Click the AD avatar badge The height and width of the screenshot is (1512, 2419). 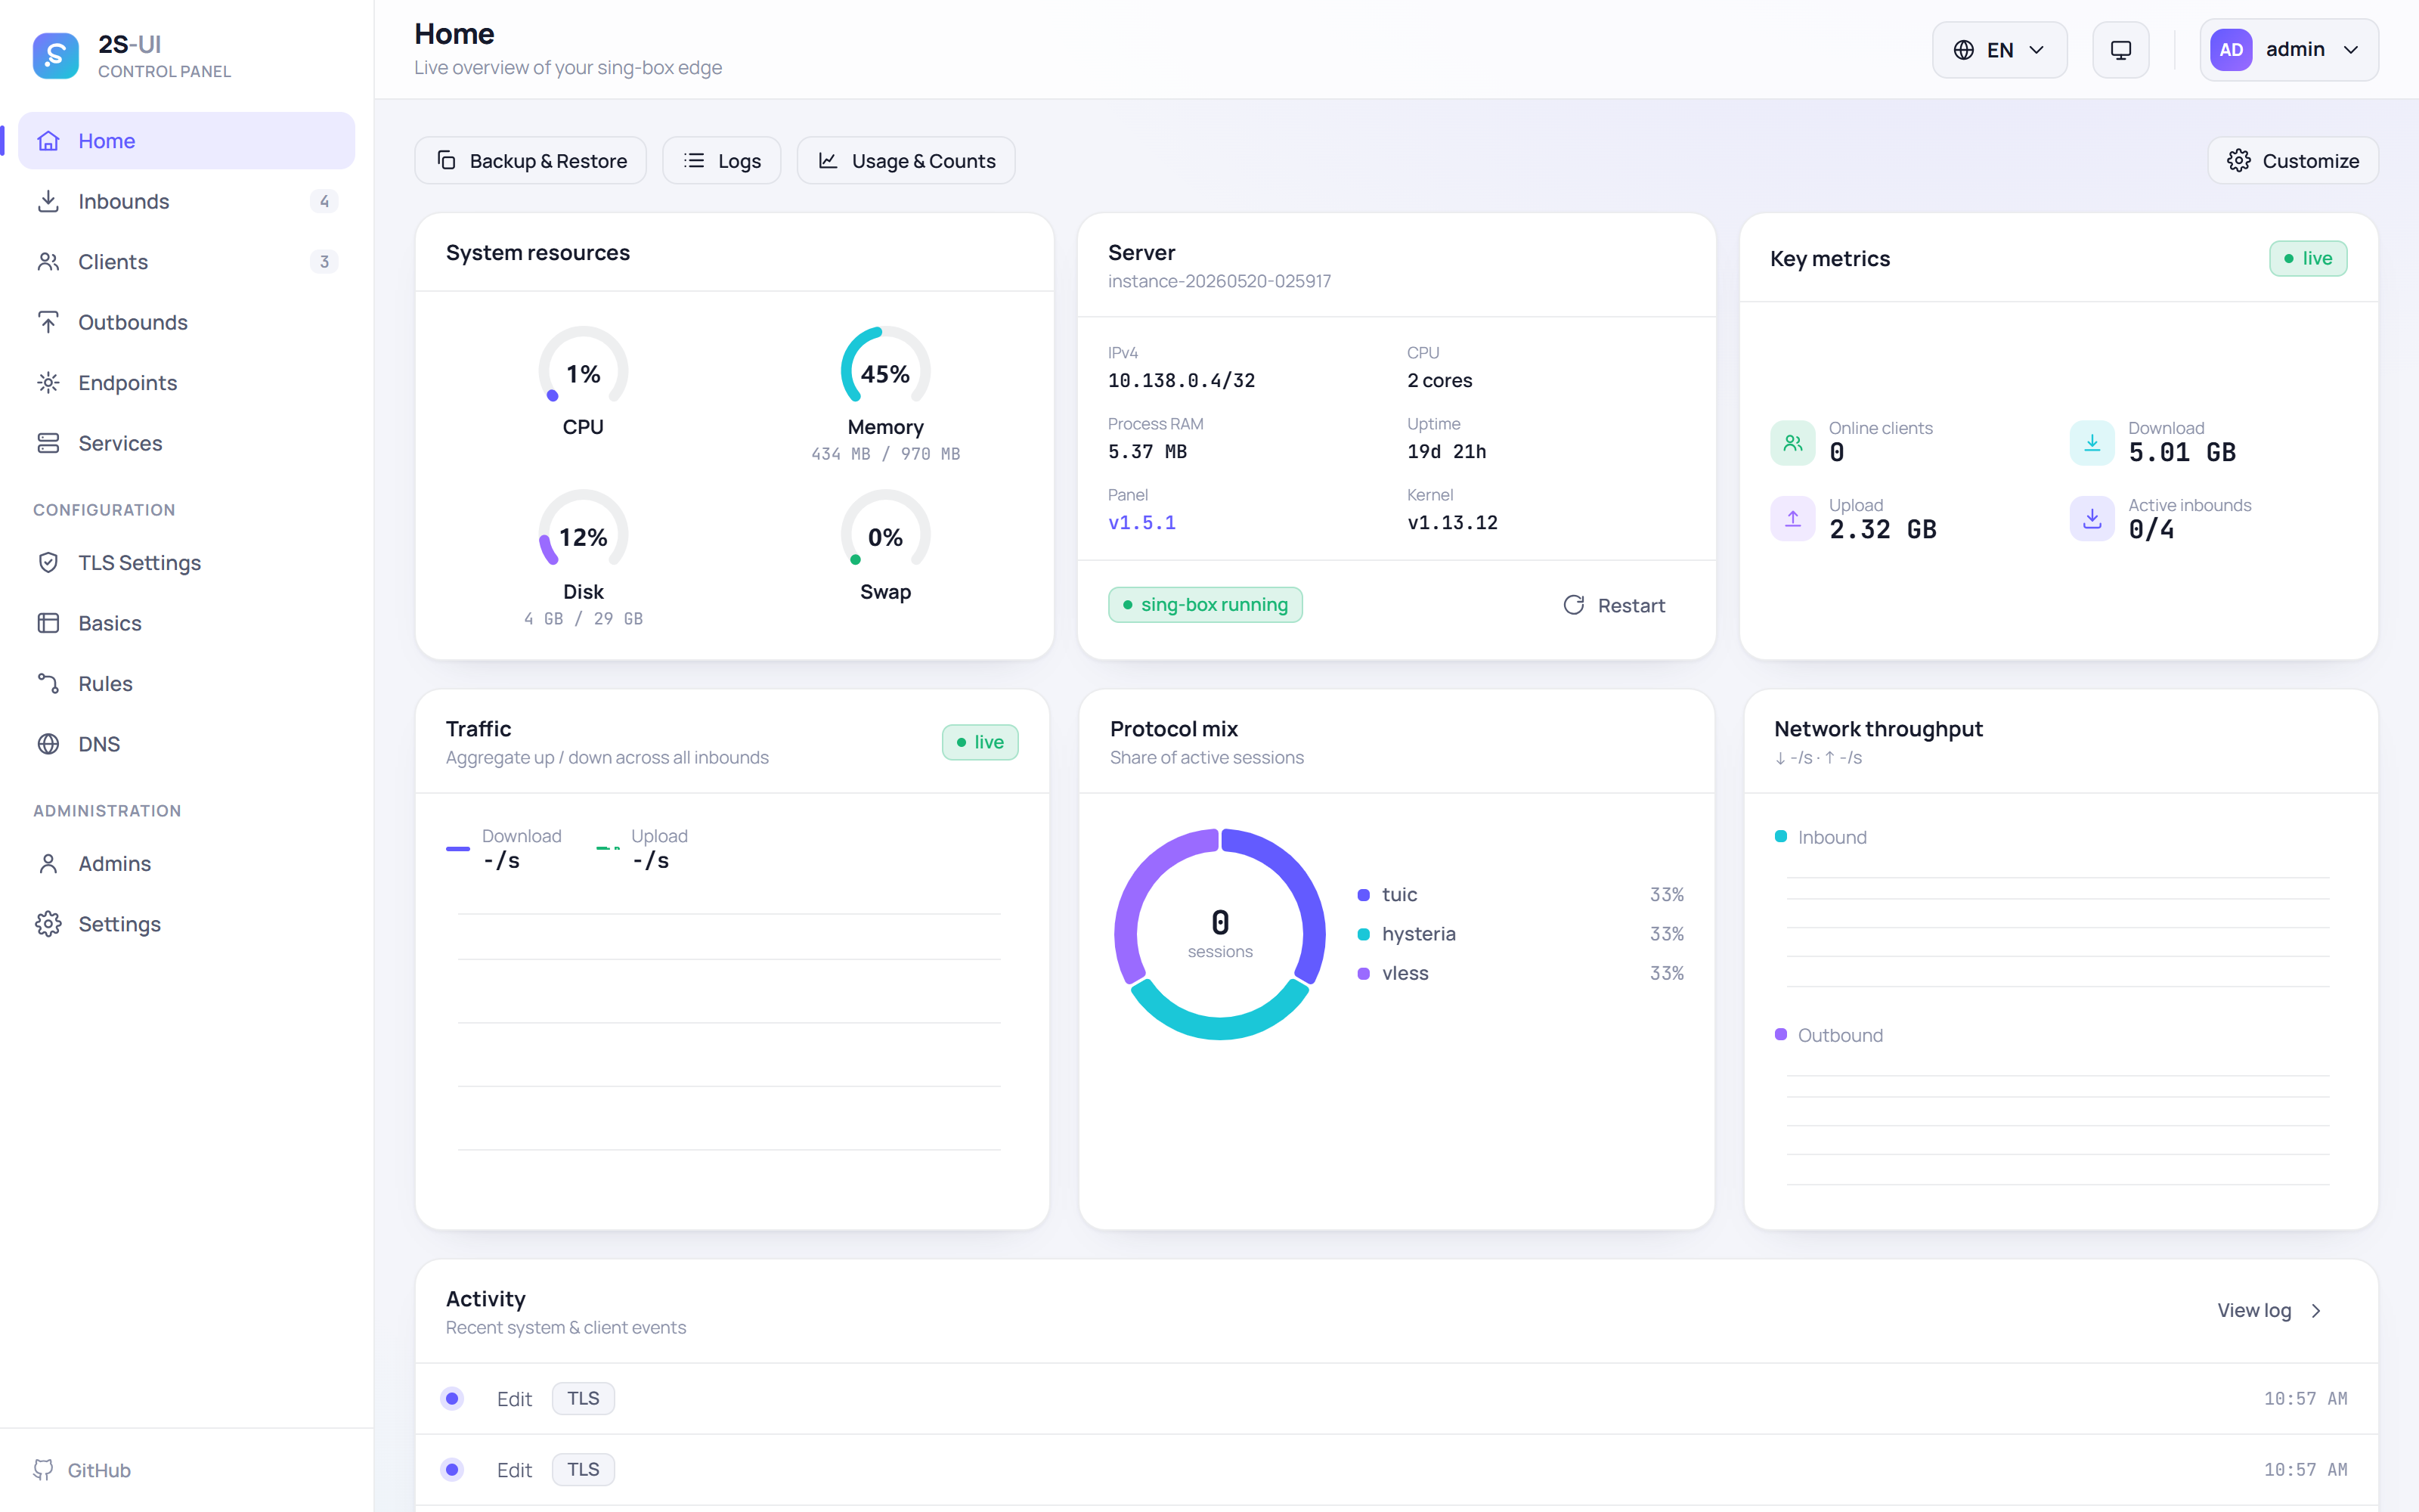pos(2231,50)
